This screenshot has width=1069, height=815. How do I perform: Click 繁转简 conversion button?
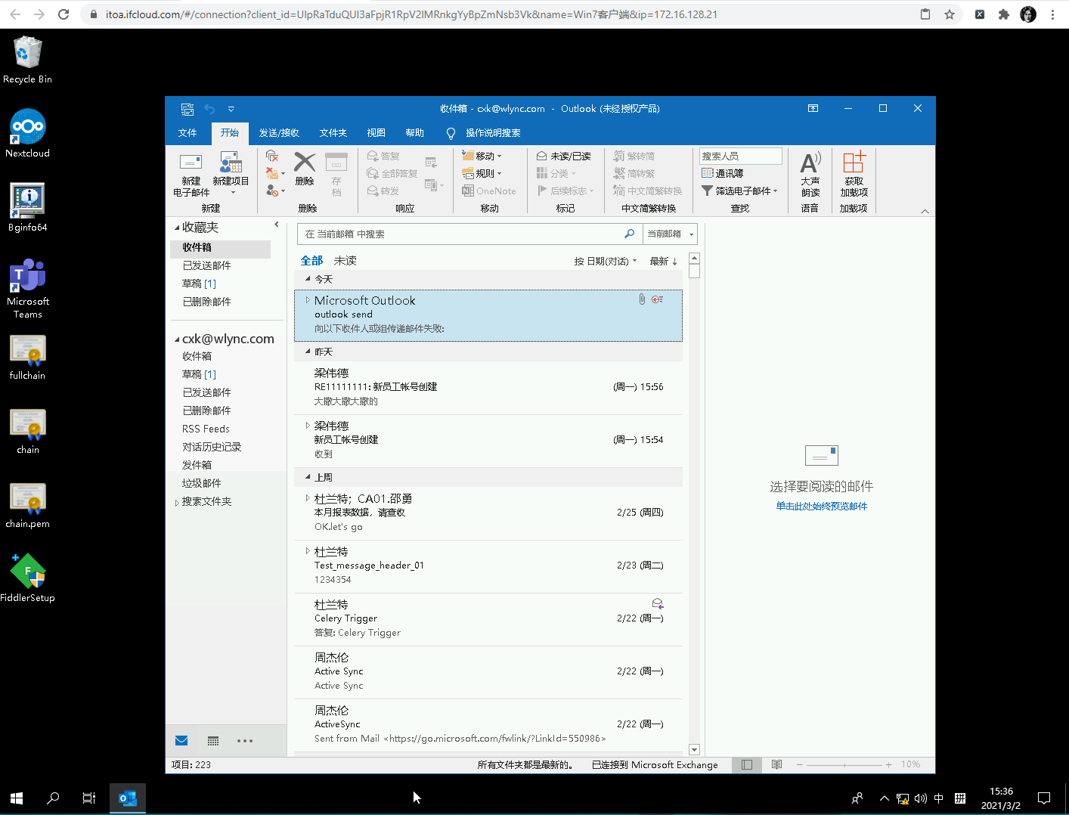(x=634, y=156)
